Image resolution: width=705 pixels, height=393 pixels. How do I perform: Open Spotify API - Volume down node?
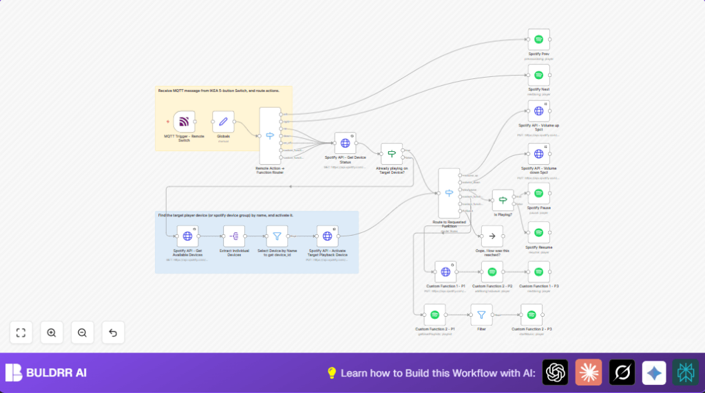[x=538, y=154]
